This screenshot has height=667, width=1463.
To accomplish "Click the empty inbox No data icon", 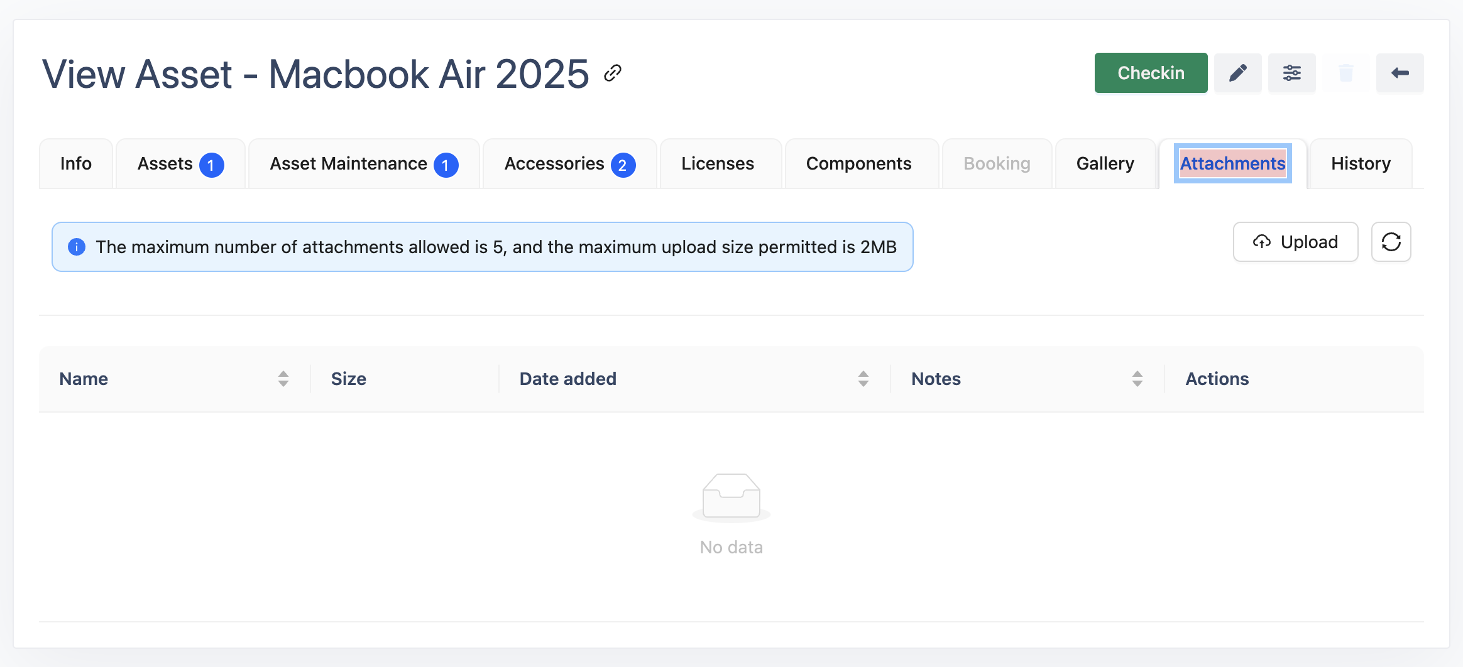I will [x=731, y=496].
